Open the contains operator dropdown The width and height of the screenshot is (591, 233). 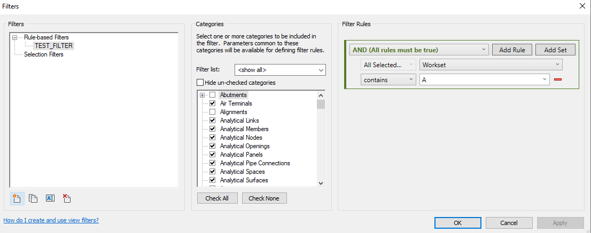tap(388, 79)
